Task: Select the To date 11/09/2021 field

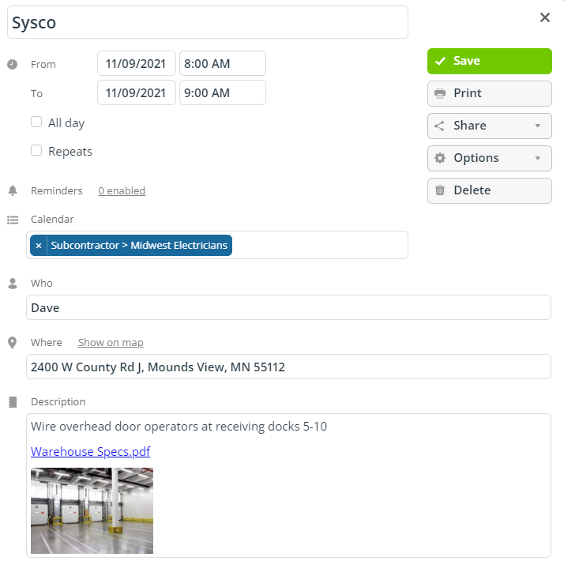Action: (137, 92)
